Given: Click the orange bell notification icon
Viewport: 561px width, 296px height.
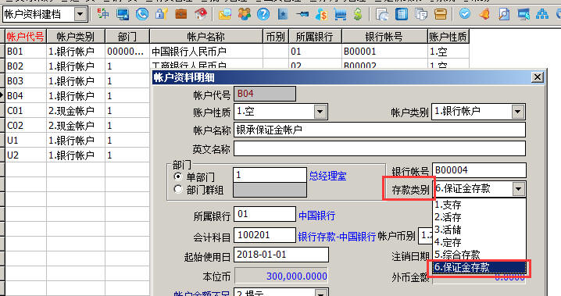Looking at the screenshot, I should [x=484, y=15].
